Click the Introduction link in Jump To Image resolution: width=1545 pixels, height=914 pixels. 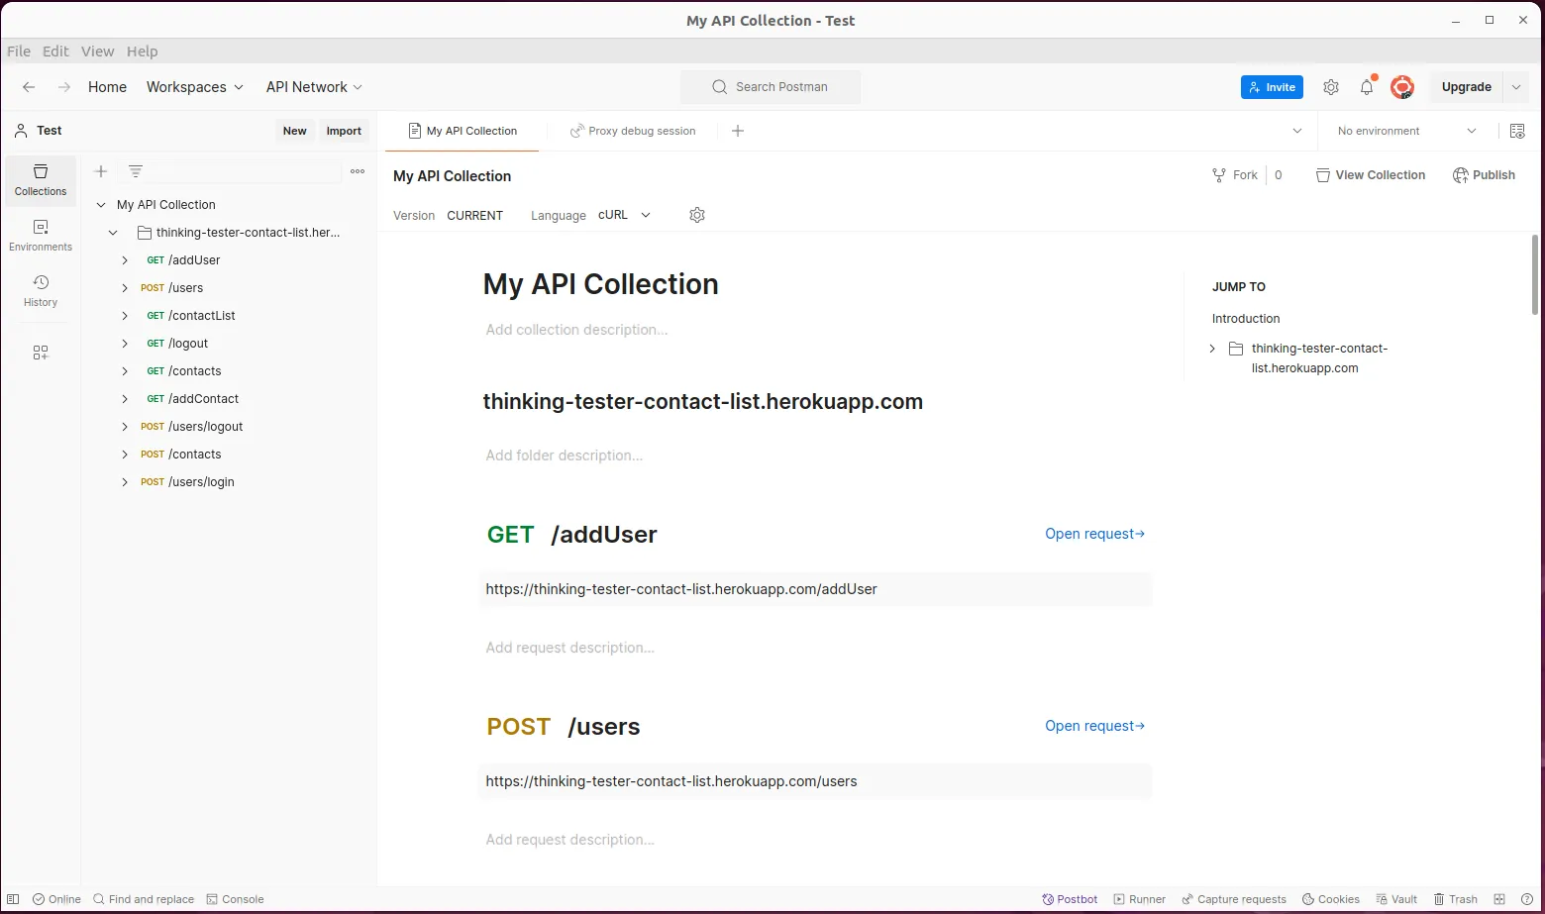tap(1246, 319)
